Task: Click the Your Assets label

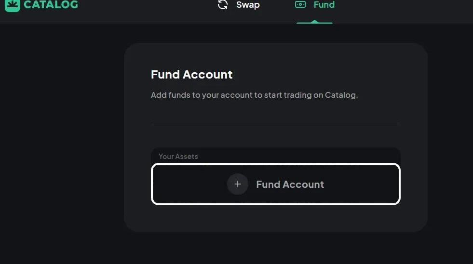Action: (x=178, y=157)
